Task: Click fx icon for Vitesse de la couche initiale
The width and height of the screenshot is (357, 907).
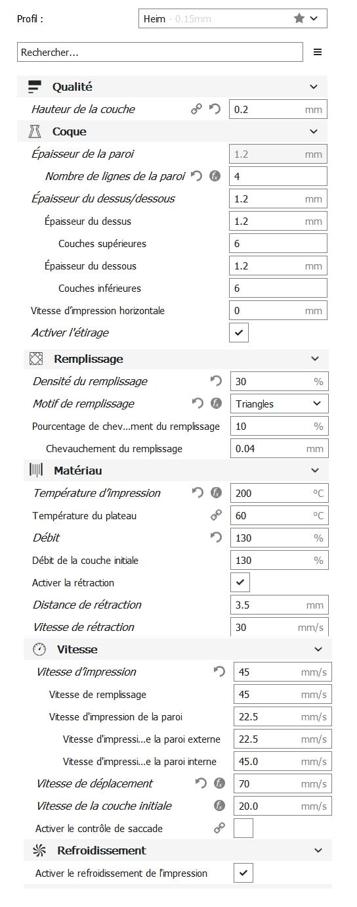Action: (219, 806)
